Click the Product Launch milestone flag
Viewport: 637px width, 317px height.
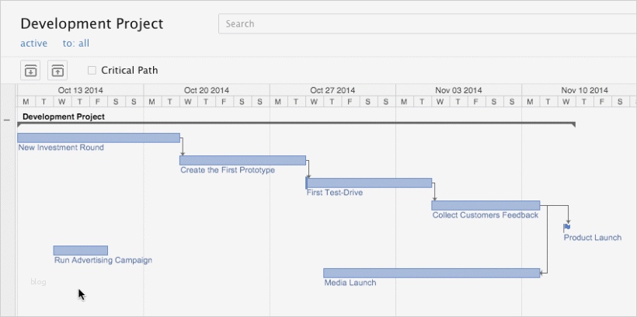(567, 228)
